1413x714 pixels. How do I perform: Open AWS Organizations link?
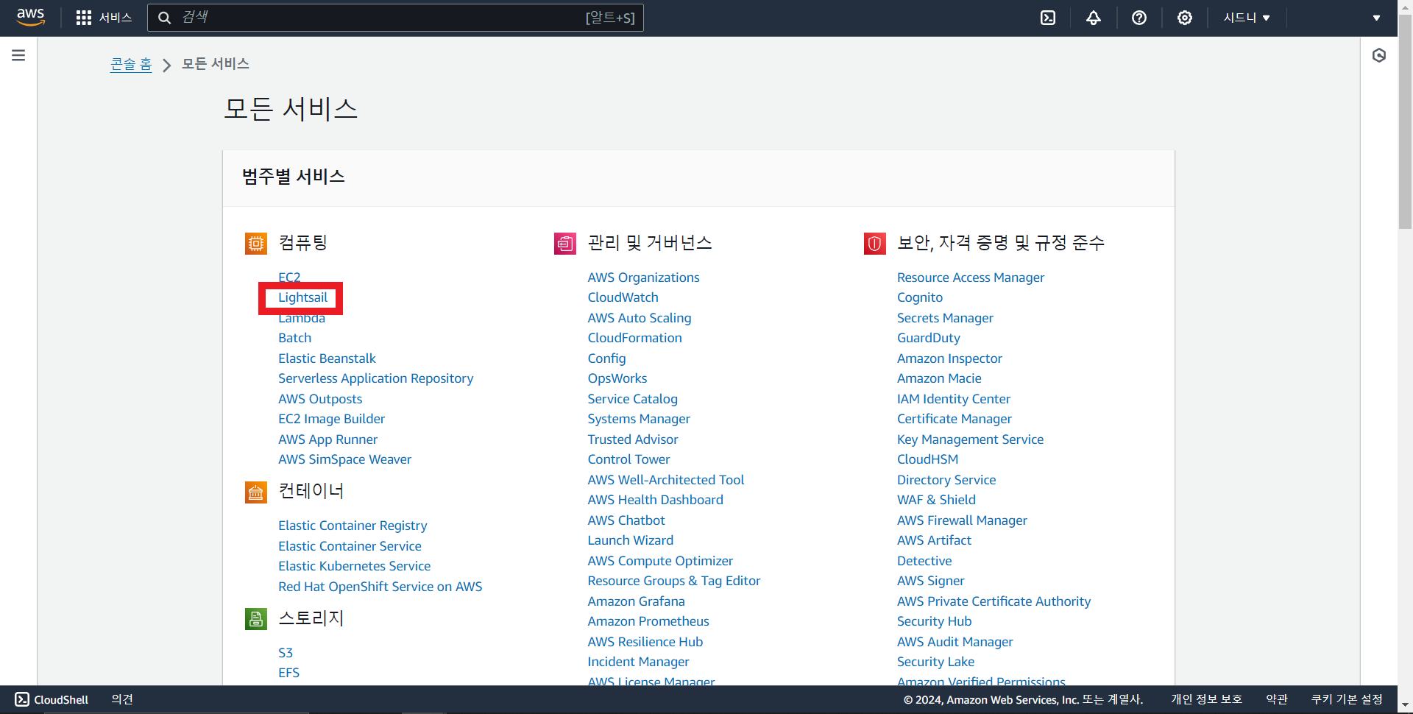coord(643,278)
